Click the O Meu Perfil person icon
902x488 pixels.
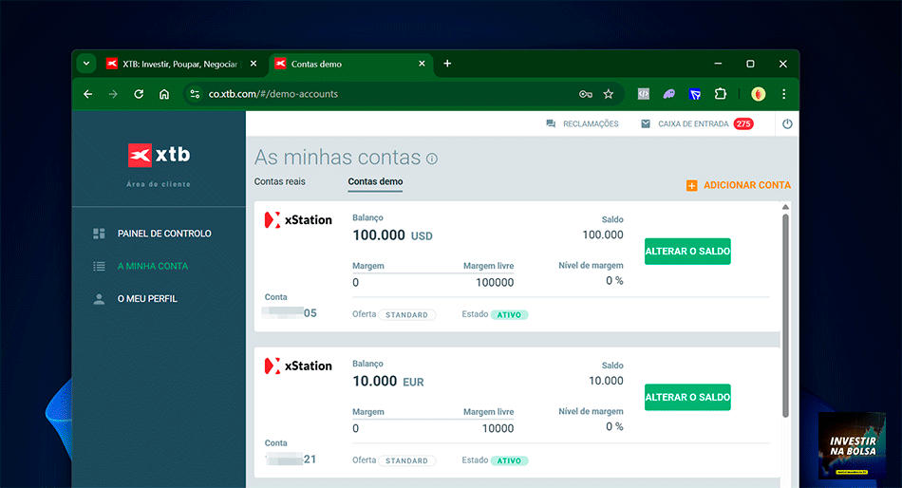99,299
